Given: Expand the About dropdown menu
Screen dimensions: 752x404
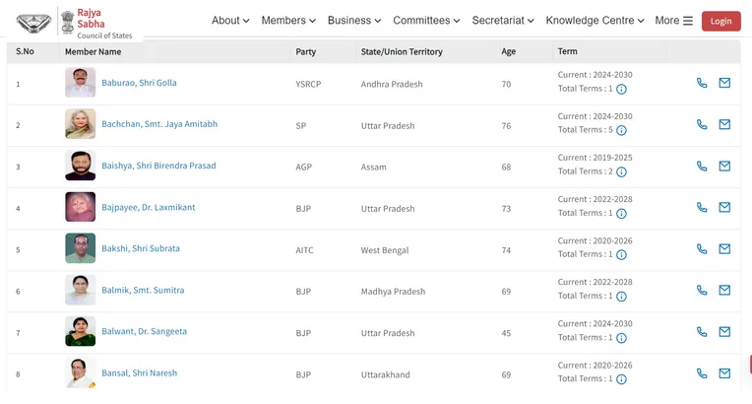Looking at the screenshot, I should 230,21.
